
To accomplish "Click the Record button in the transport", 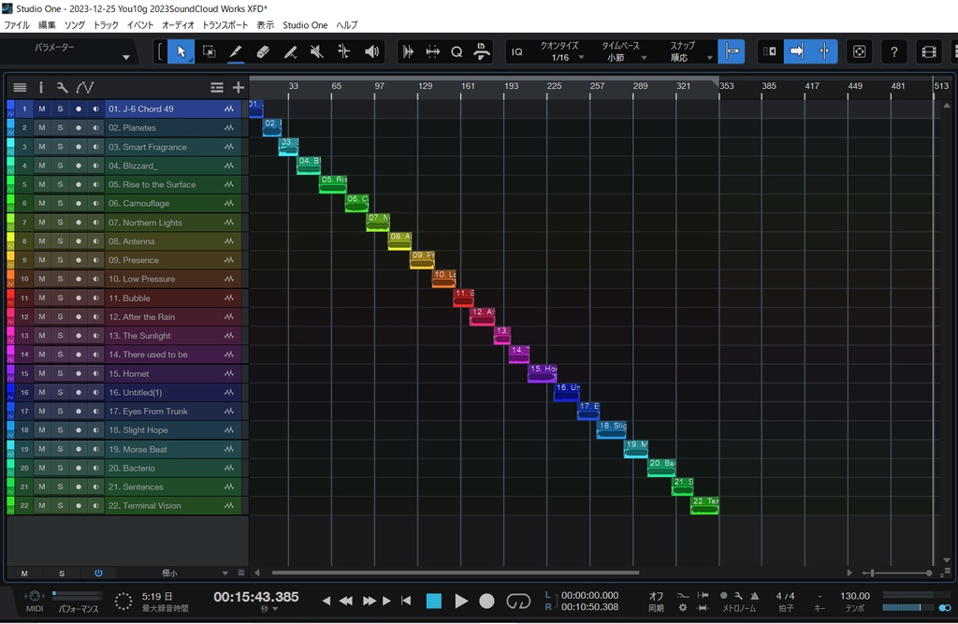I will [486, 602].
